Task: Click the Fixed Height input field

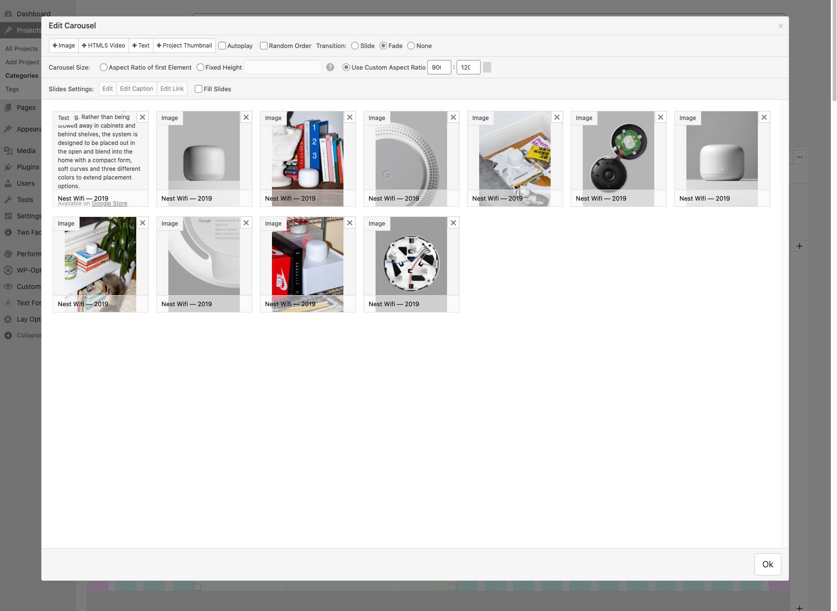Action: (283, 67)
